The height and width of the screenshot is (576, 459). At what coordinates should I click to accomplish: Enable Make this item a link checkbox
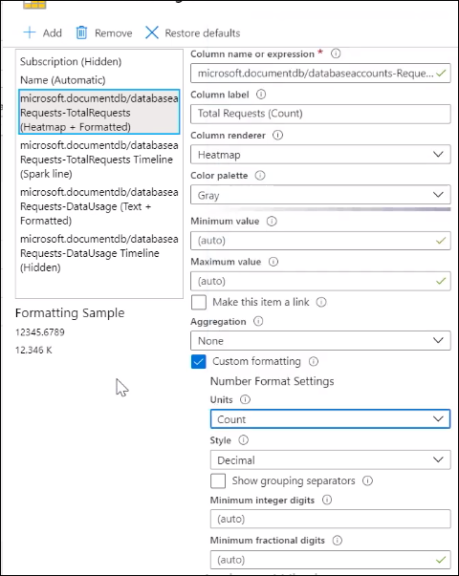point(199,302)
